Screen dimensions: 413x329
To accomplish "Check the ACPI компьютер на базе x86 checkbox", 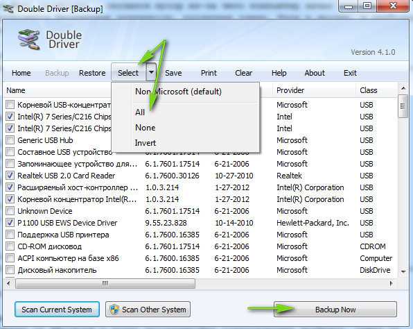I will [10, 258].
